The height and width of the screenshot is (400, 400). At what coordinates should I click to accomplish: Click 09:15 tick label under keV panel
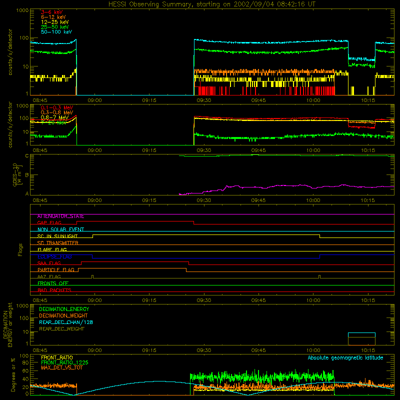(x=149, y=100)
